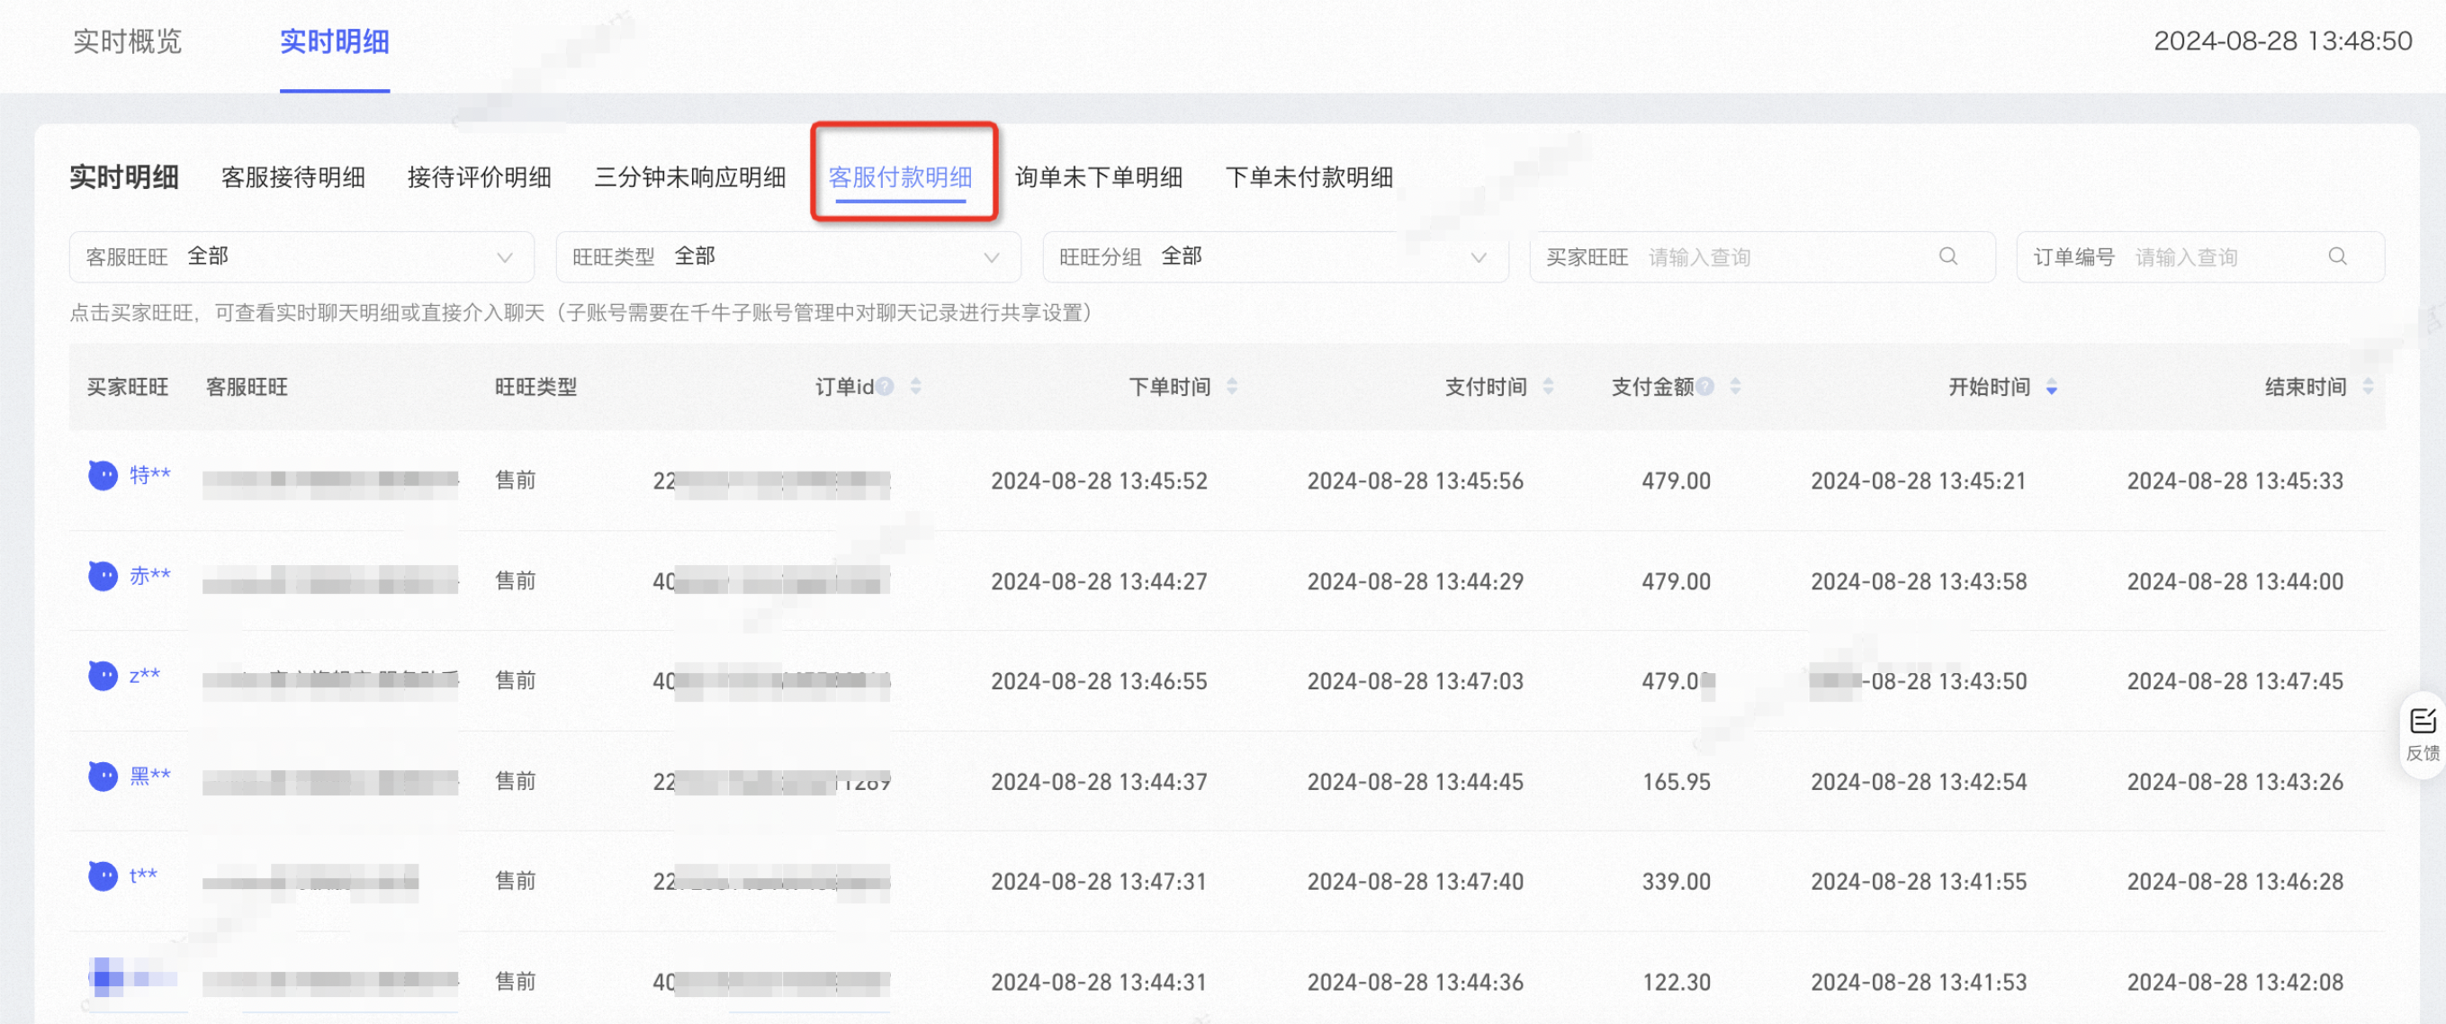Open buyer z** chat details
The image size is (2446, 1024).
pyautogui.click(x=144, y=675)
